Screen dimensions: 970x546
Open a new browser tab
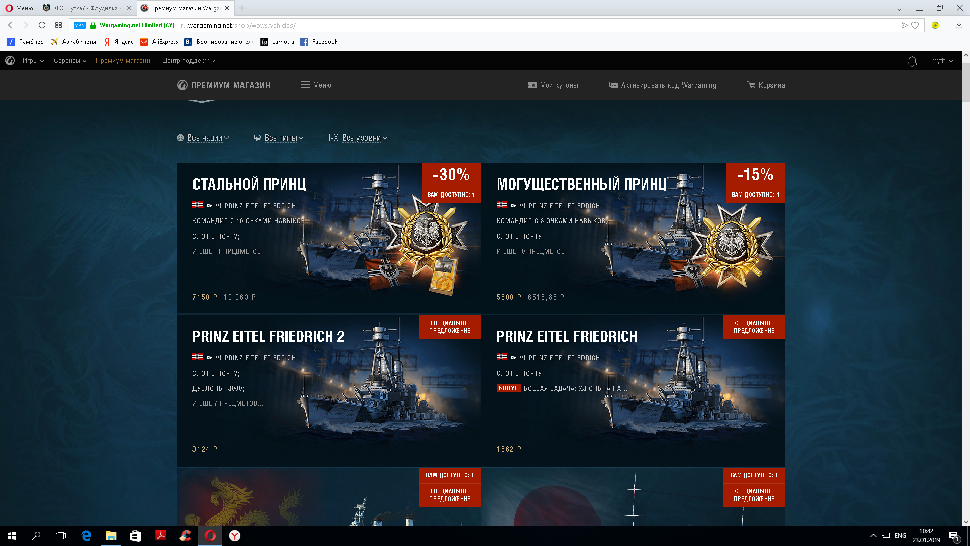pos(243,8)
